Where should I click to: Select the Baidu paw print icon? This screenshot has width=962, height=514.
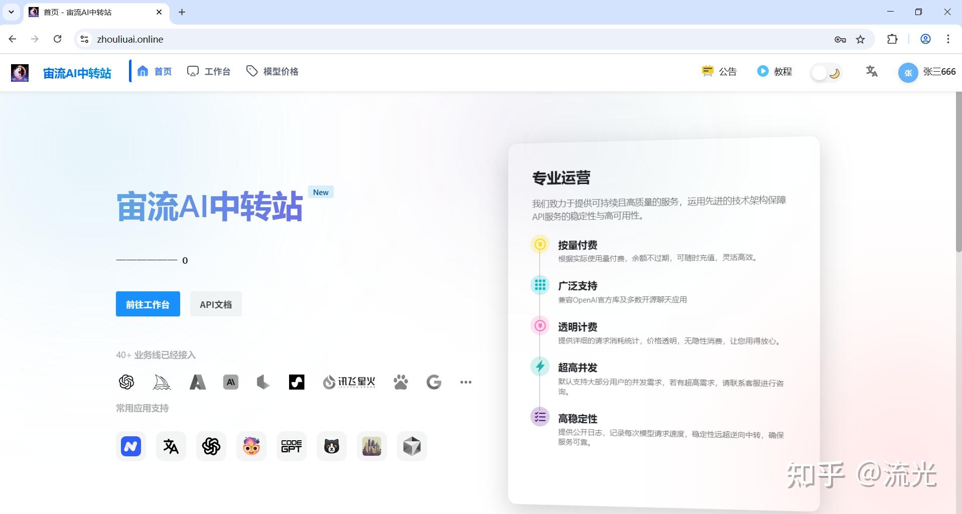click(400, 382)
